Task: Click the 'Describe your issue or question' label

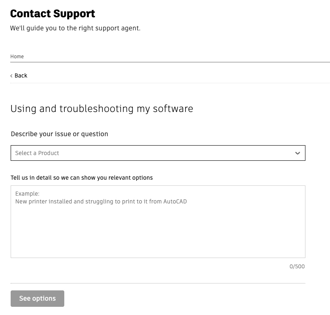Action: click(59, 134)
